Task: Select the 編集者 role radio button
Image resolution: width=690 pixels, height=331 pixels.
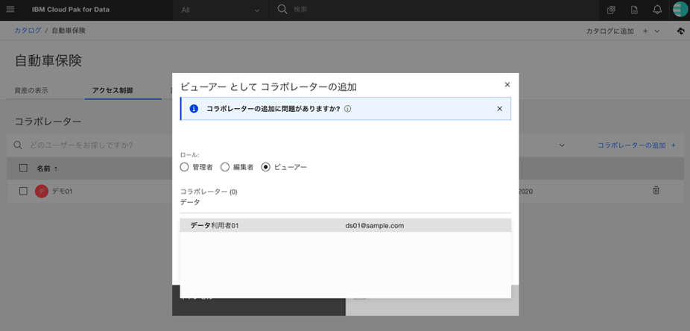Action: coord(224,167)
